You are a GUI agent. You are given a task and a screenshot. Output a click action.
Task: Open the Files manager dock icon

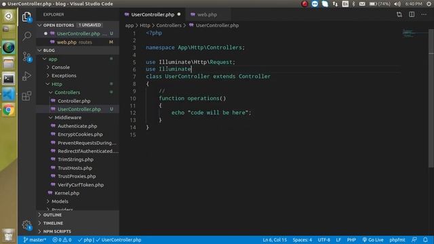coord(9,63)
